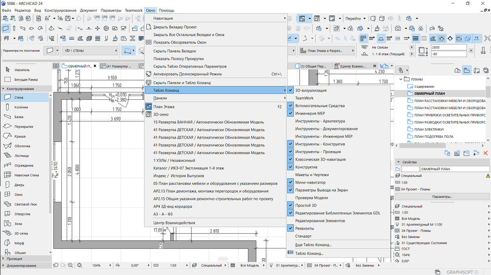Viewport: 491px width, 275px height.
Task: Choose Закрыть Вкладку Проект menu item
Action: tap(216, 27)
